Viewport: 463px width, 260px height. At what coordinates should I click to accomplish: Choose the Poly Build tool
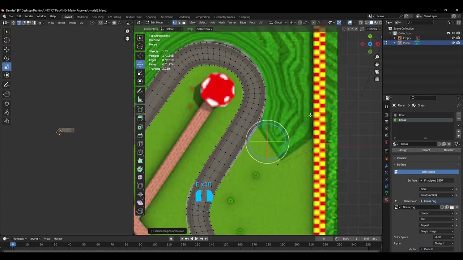[140, 160]
